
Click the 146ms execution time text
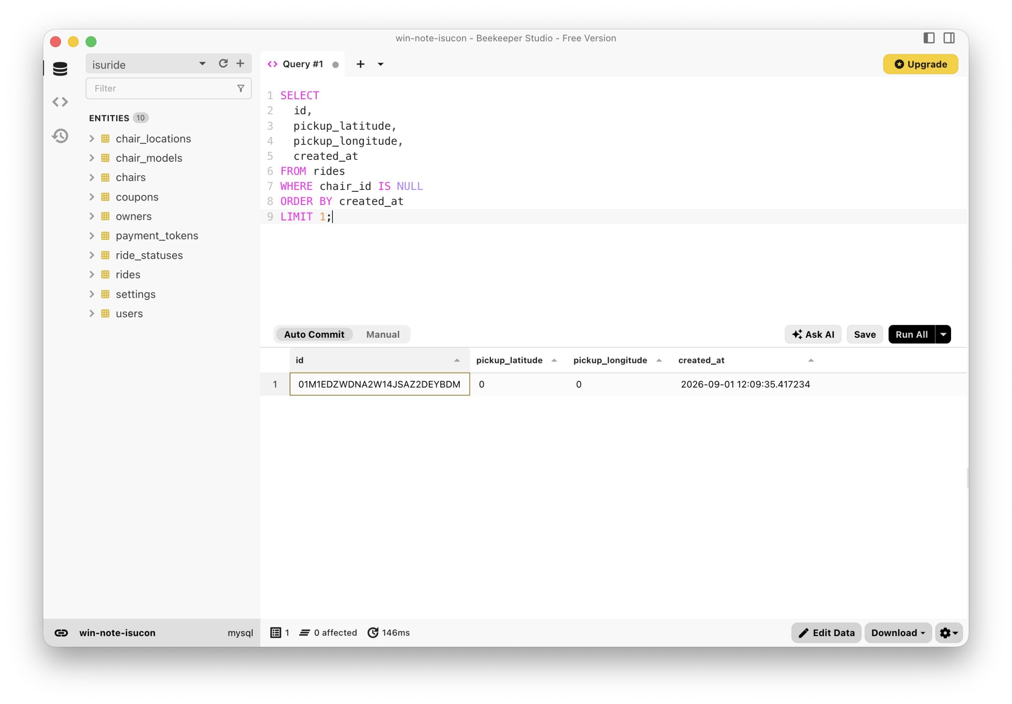pos(396,633)
